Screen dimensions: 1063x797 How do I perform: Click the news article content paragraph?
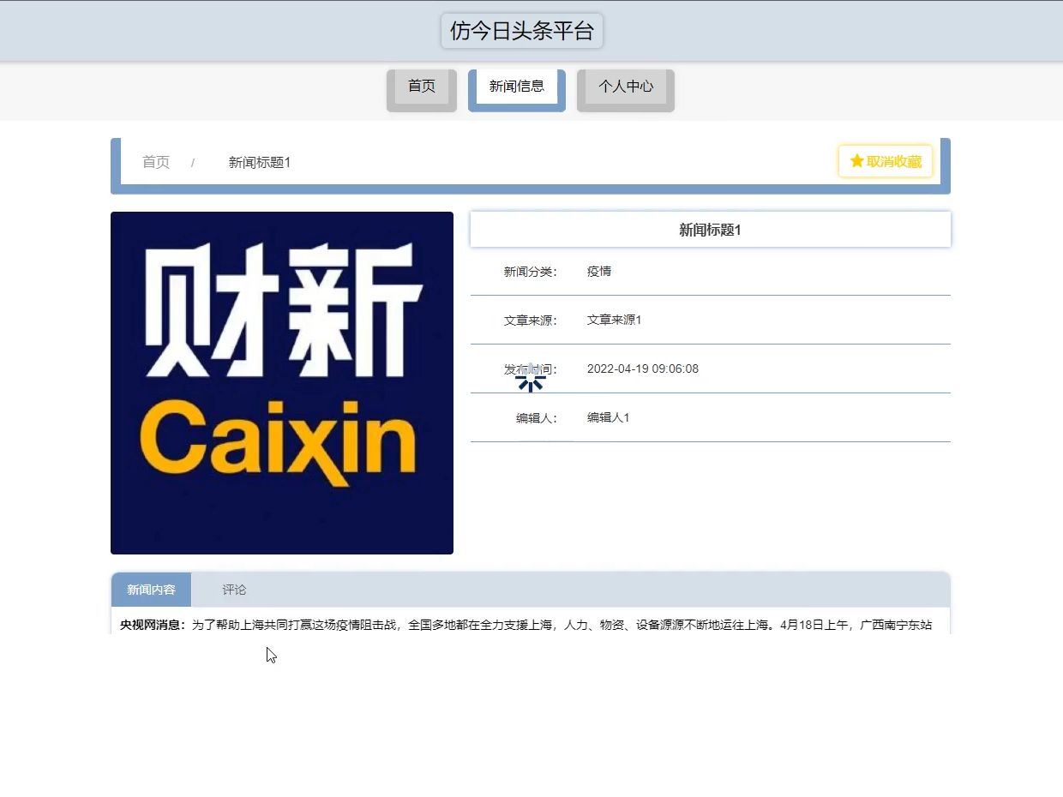click(514, 625)
